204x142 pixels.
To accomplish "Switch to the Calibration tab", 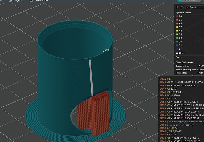I will click(41, 1).
